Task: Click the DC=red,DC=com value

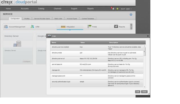Action: click(x=85, y=65)
